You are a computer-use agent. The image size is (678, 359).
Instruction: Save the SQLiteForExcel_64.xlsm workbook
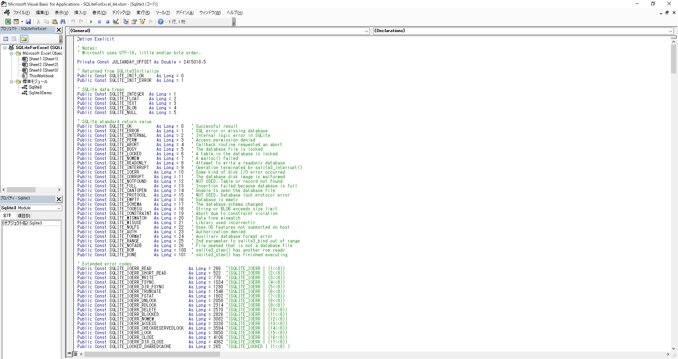click(x=28, y=22)
